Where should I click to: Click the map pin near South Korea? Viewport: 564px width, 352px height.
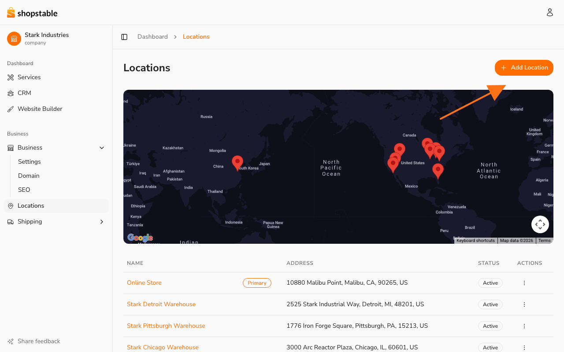(237, 162)
